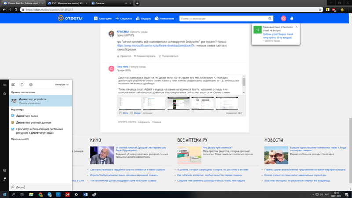Open Просмотр использования системных ресурсов result
Image resolution: width=352 pixels, height=198 pixels.
pos(40,131)
